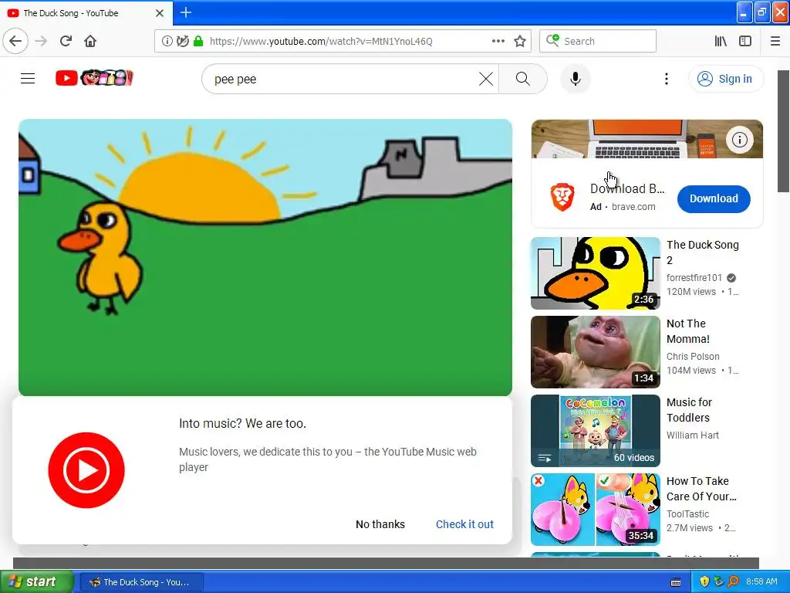Open Music for Toddlers title
The image size is (790, 593).
[689, 410]
